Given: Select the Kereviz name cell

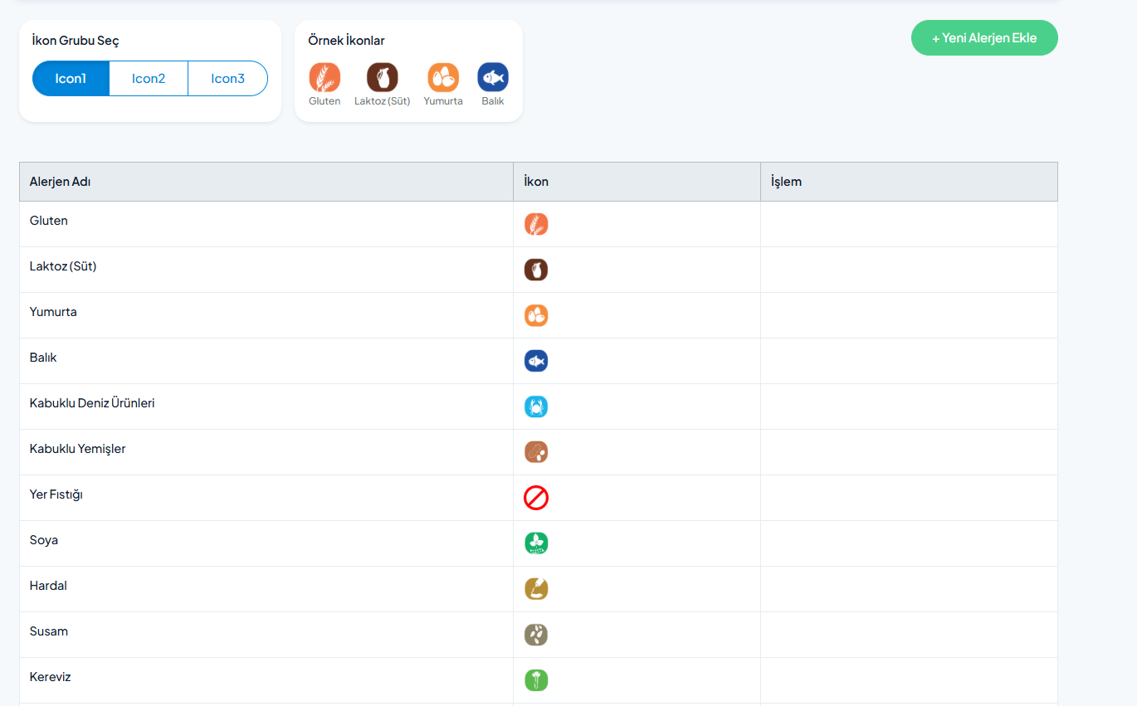Looking at the screenshot, I should pos(266,680).
